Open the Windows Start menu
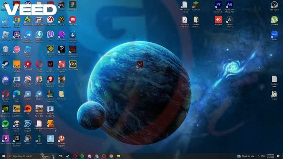The image size is (283, 159). tap(4, 156)
